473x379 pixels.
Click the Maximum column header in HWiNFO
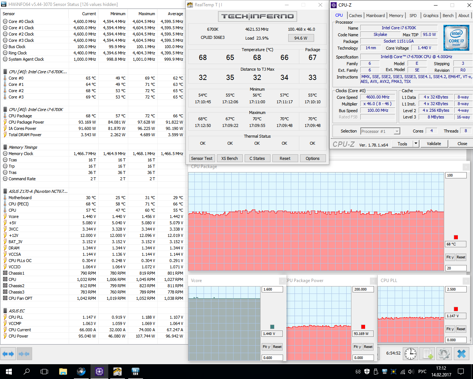point(143,14)
